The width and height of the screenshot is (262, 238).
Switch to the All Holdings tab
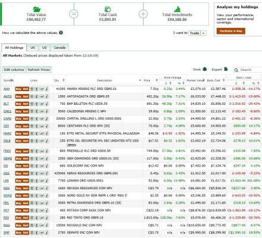pos(14,48)
